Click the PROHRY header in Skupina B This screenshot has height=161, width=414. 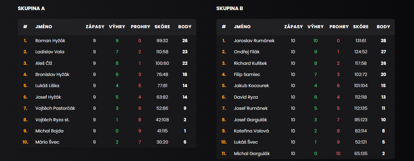coord(339,26)
